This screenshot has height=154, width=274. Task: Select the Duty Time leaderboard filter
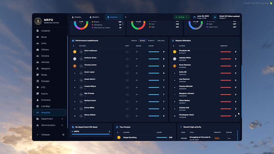[161, 40]
